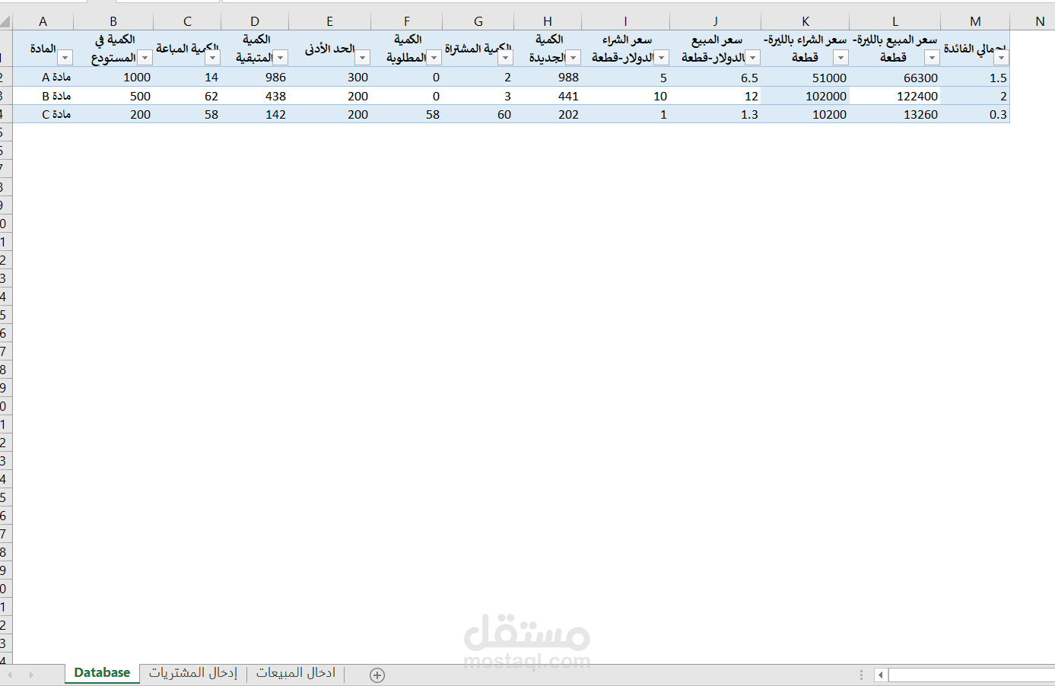The width and height of the screenshot is (1055, 686).
Task: Select column G header
Action: (478, 21)
